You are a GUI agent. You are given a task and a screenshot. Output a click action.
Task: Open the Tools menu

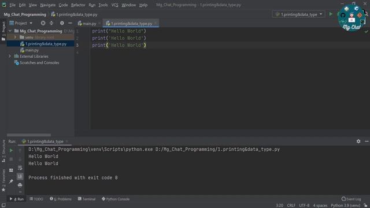pos(103,5)
